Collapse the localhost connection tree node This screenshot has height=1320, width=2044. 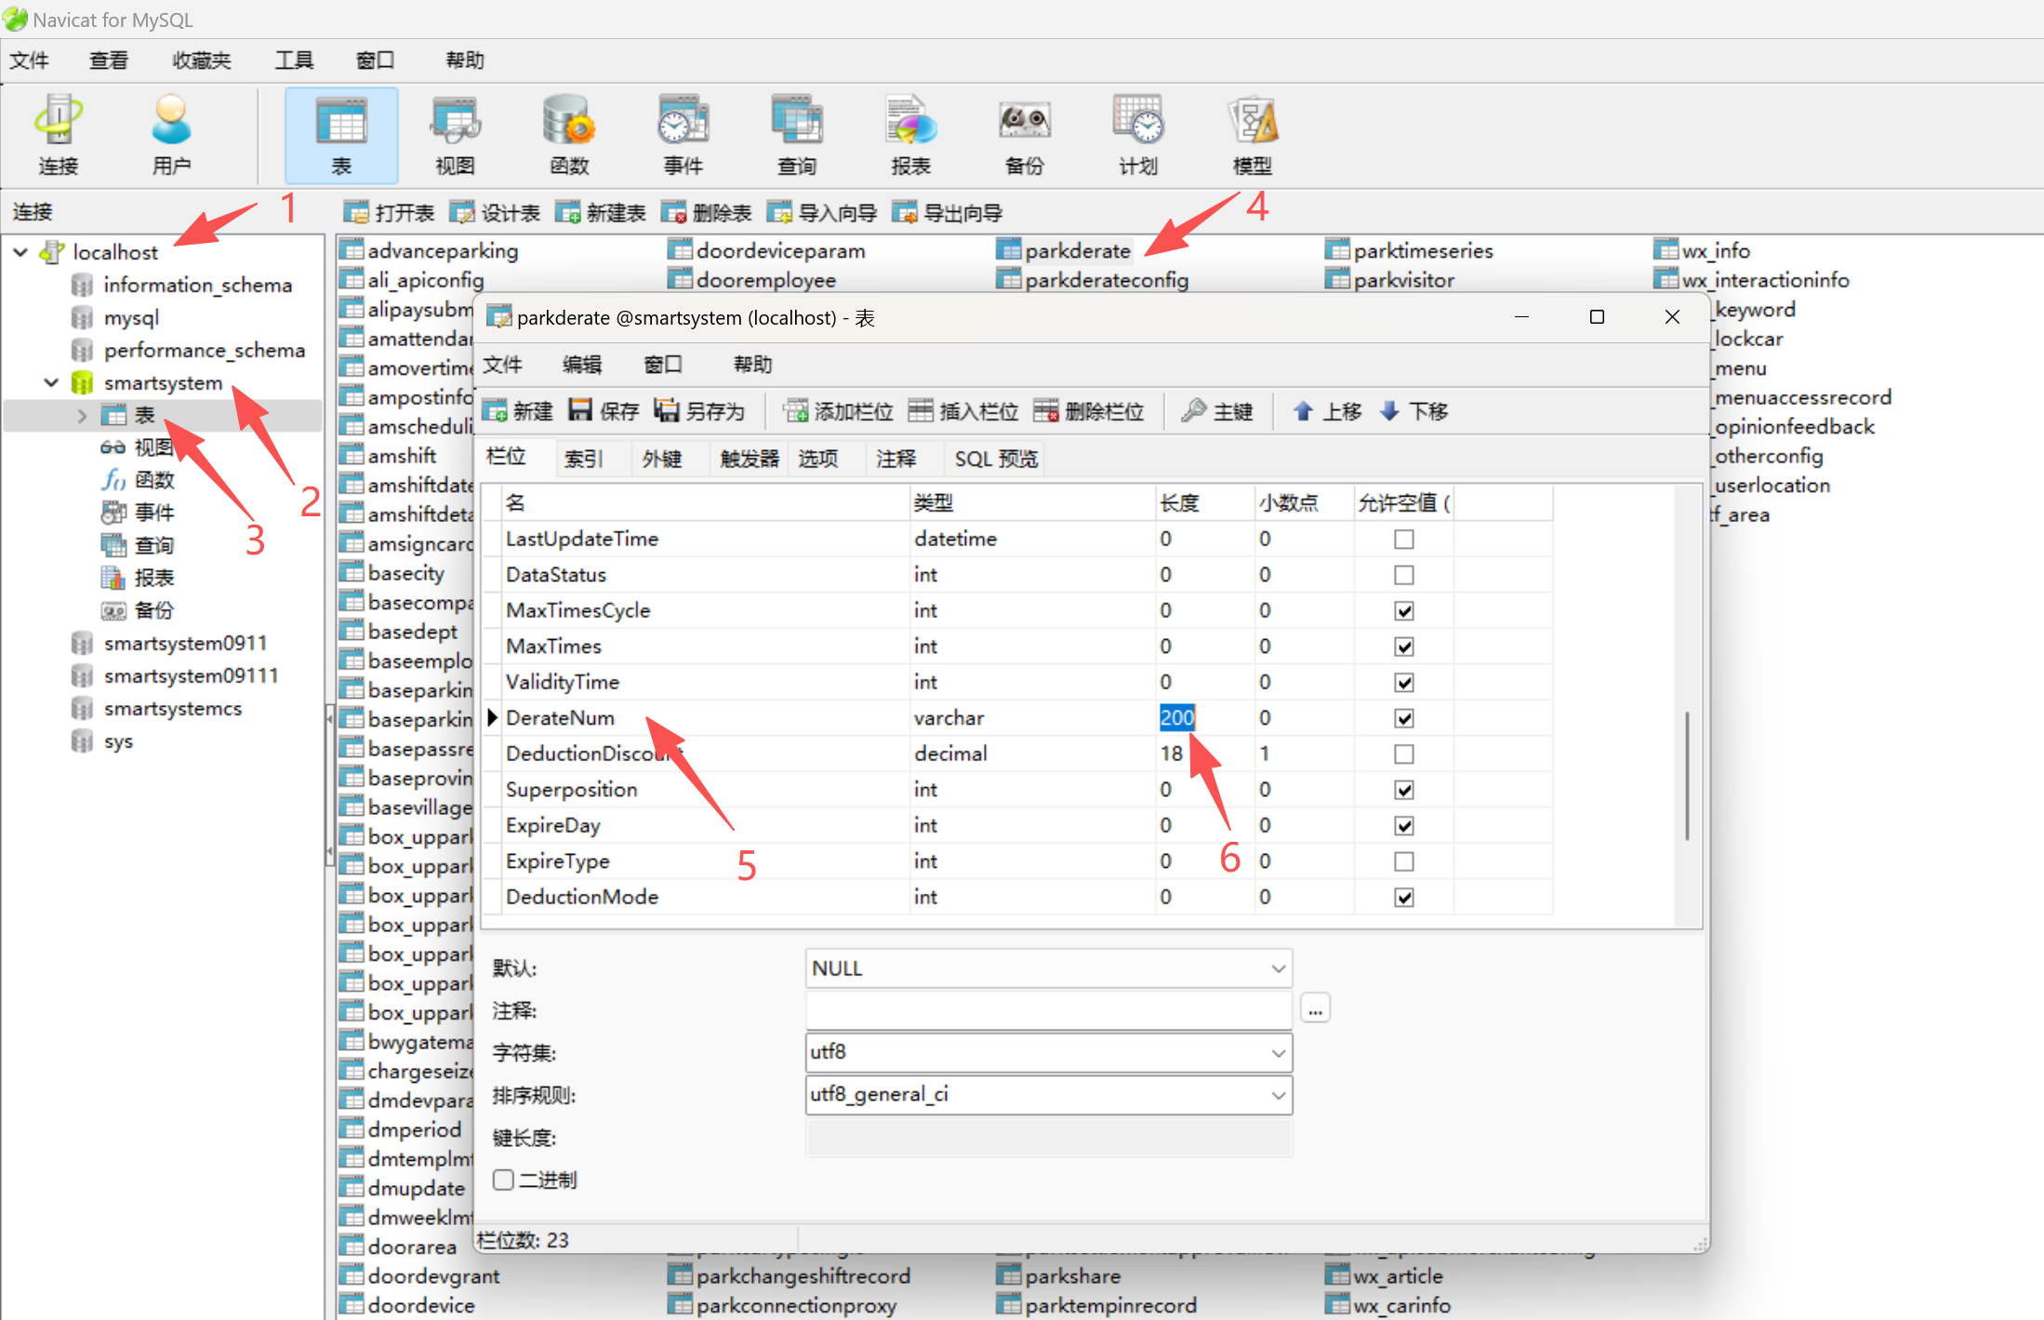20,252
